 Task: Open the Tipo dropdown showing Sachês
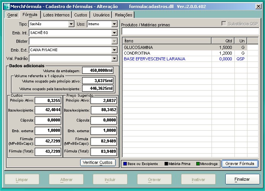[x=71, y=24]
